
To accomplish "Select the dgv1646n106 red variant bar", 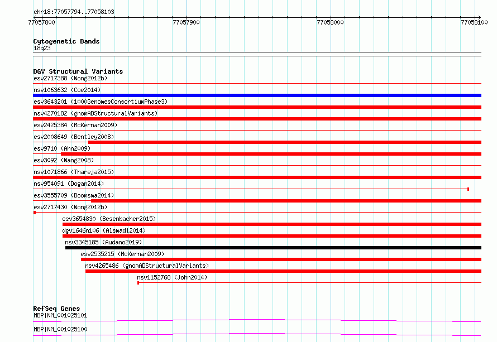I will click(x=272, y=236).
